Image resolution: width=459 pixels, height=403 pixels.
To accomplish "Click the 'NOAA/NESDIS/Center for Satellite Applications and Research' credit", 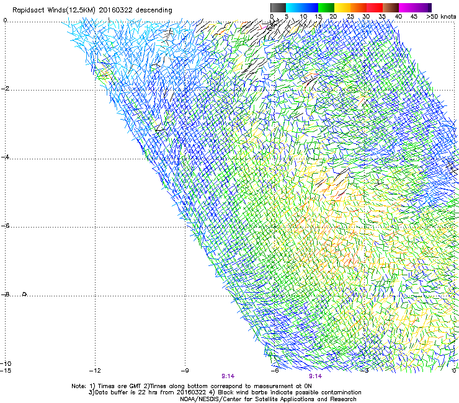I will tap(268, 399).
